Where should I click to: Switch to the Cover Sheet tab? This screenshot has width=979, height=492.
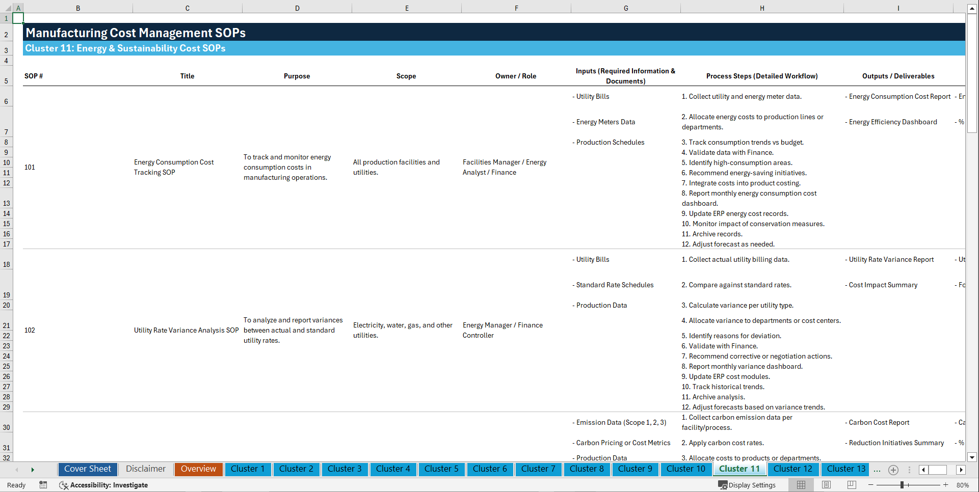pyautogui.click(x=87, y=469)
